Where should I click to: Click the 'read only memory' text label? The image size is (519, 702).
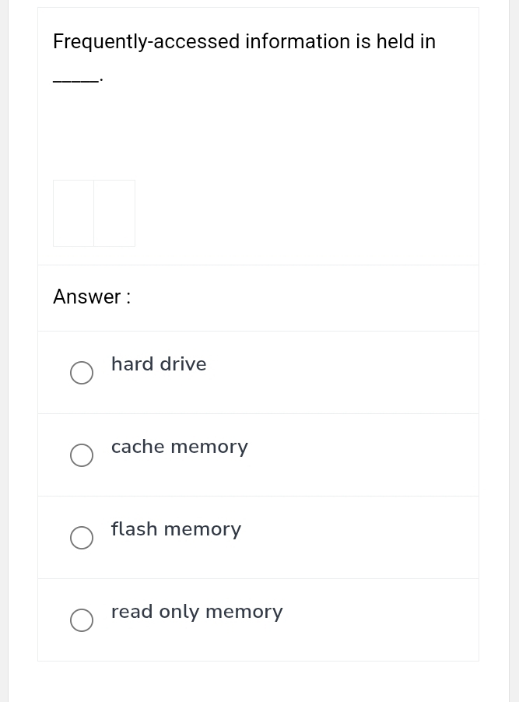(197, 611)
